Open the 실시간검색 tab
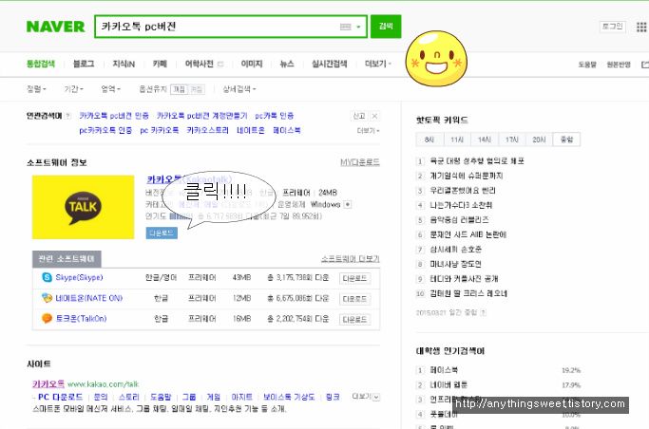The image size is (649, 429). click(x=330, y=64)
